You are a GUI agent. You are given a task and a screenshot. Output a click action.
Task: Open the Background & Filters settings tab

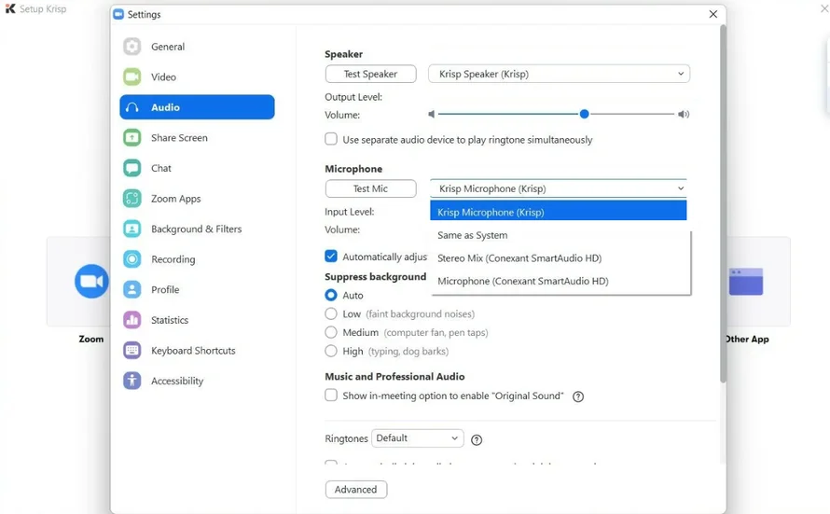point(197,229)
